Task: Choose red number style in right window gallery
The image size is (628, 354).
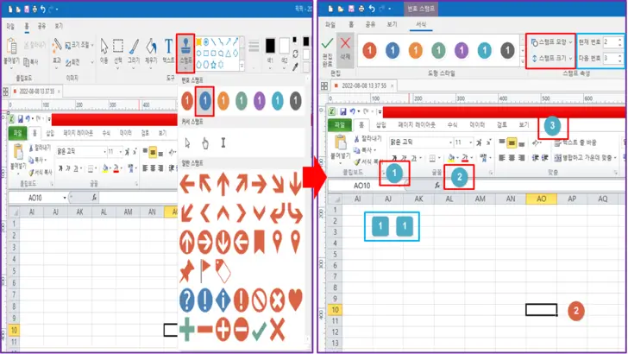Action: coord(369,51)
